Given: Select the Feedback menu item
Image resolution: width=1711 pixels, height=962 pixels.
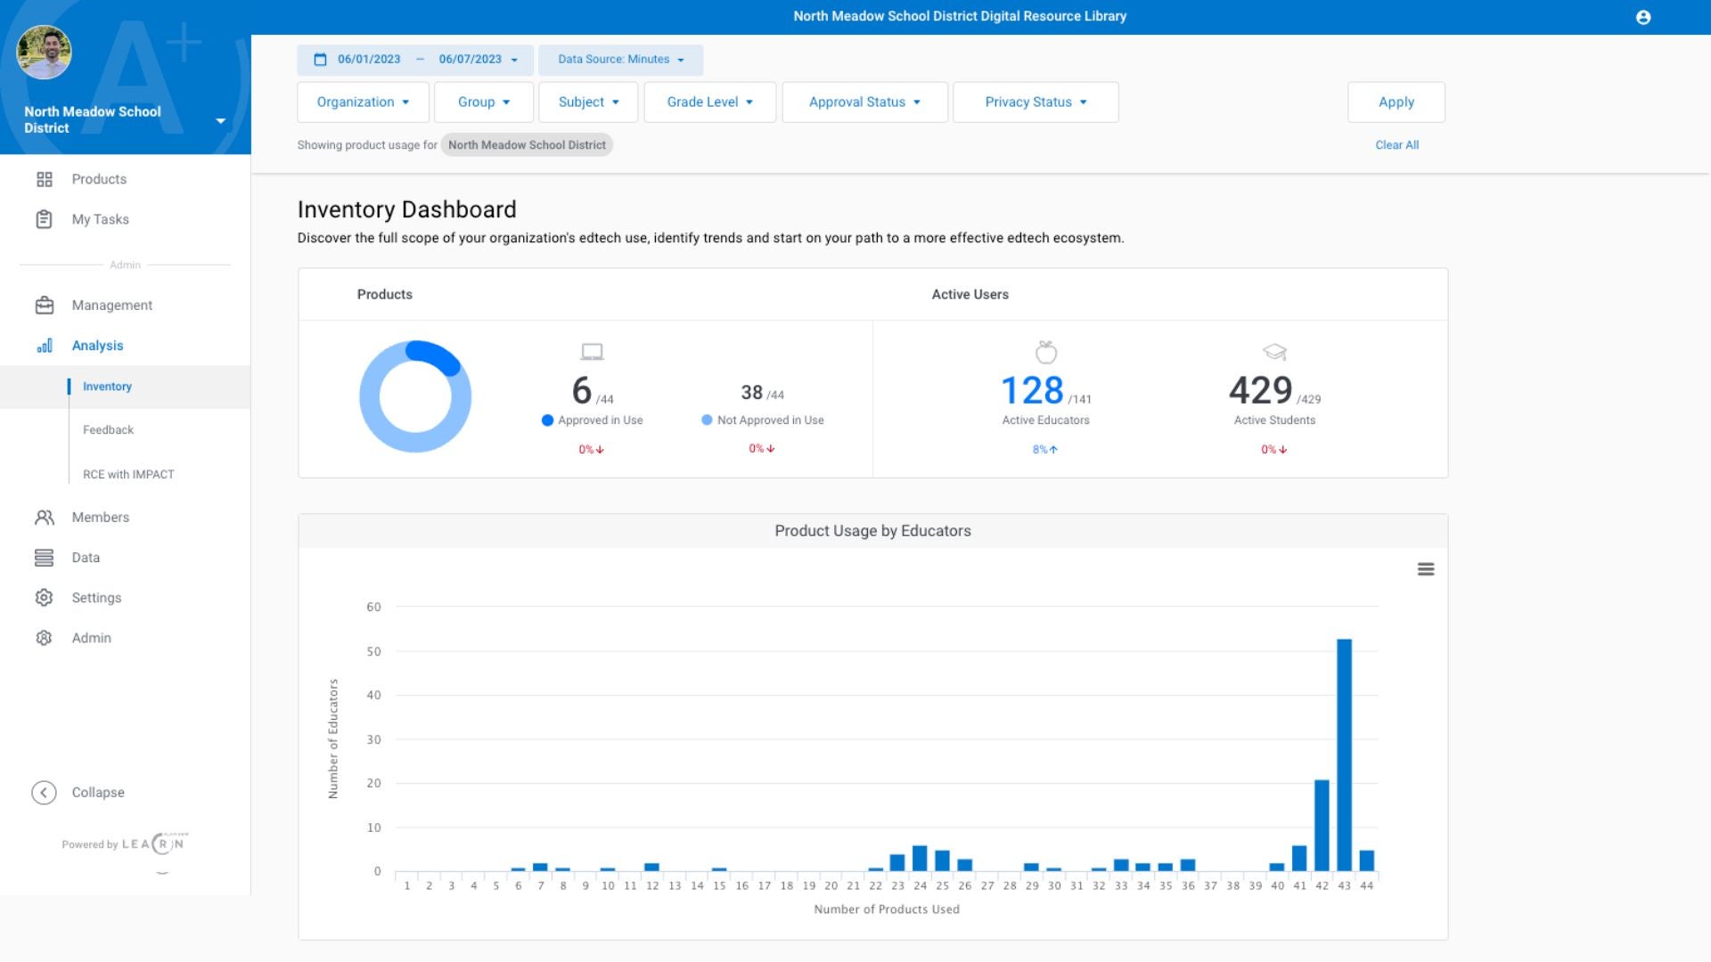Looking at the screenshot, I should tap(107, 428).
